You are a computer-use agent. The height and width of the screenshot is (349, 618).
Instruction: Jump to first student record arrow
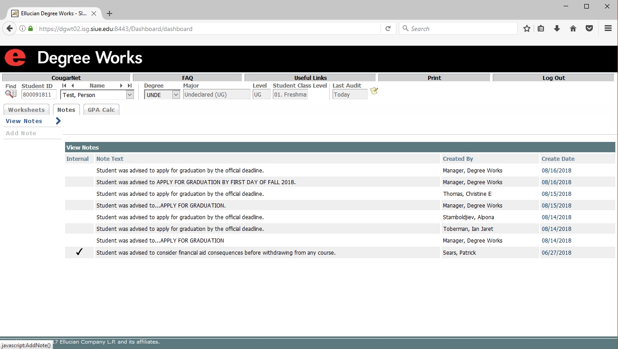(64, 86)
